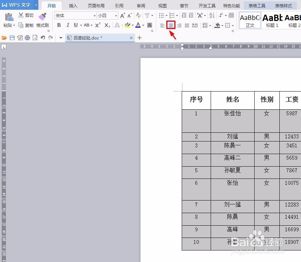Toggle bold formatting with the B icon

click(x=59, y=25)
